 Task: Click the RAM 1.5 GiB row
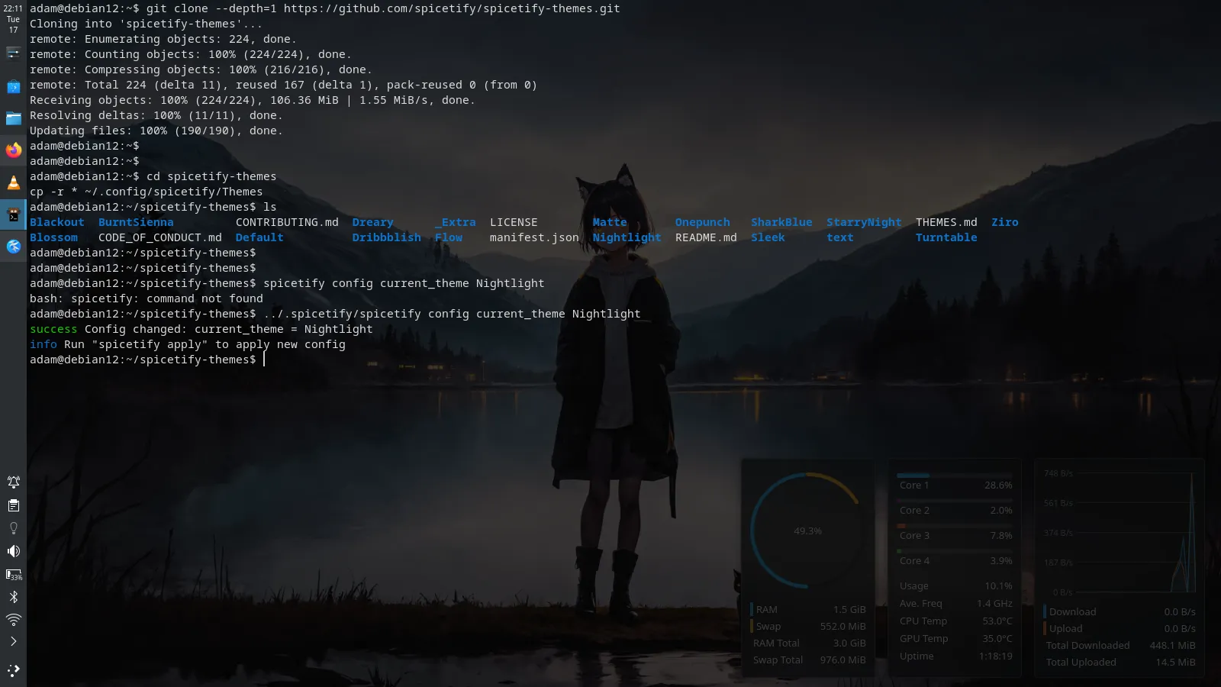click(808, 609)
